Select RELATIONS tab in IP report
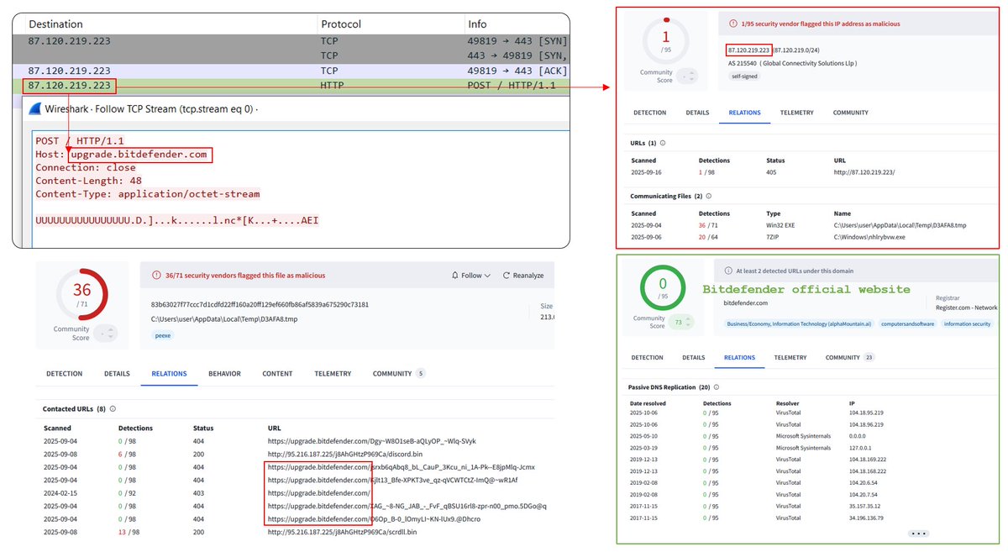Screen dimensions: 1008x552 pyautogui.click(x=744, y=113)
